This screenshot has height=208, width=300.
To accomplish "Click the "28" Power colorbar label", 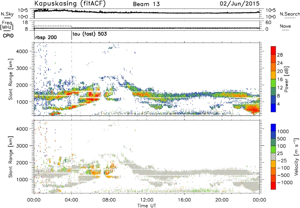I will click(280, 55).
